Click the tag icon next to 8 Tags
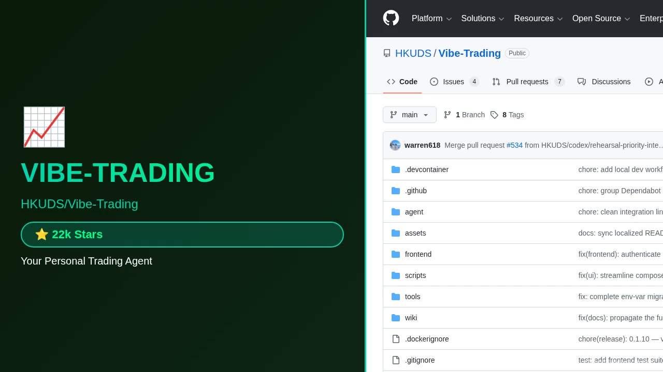 coord(494,115)
